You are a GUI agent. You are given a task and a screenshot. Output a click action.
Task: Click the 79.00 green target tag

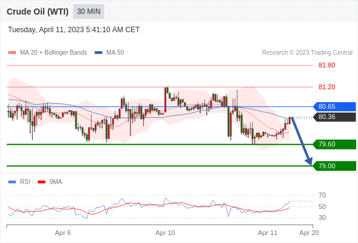(x=334, y=166)
